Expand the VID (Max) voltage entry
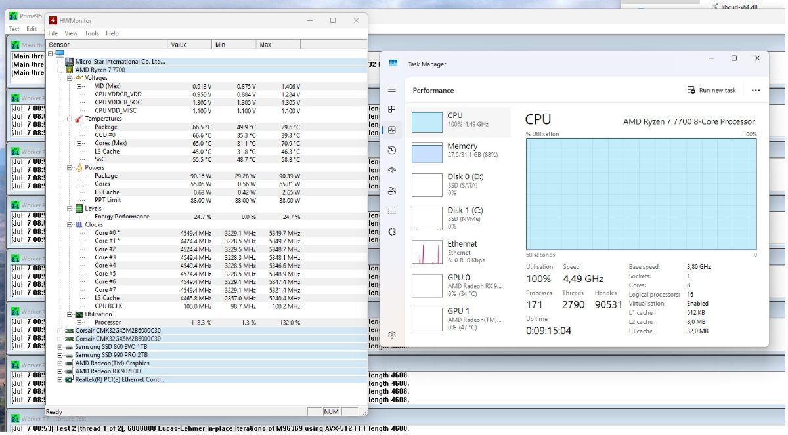 pos(79,86)
